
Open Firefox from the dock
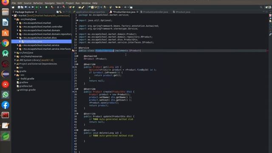[x=6, y=2]
